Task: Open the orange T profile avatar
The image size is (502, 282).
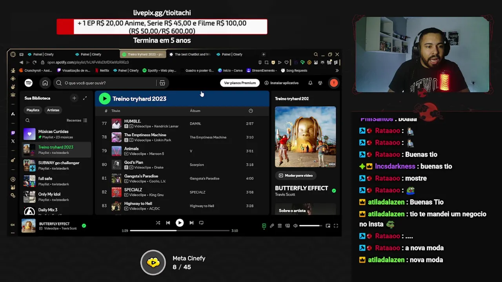Action: tap(334, 83)
